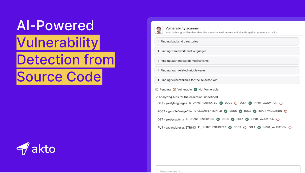Click the red Vulnerable legend icon
This screenshot has width=305, height=173.
tap(174, 90)
